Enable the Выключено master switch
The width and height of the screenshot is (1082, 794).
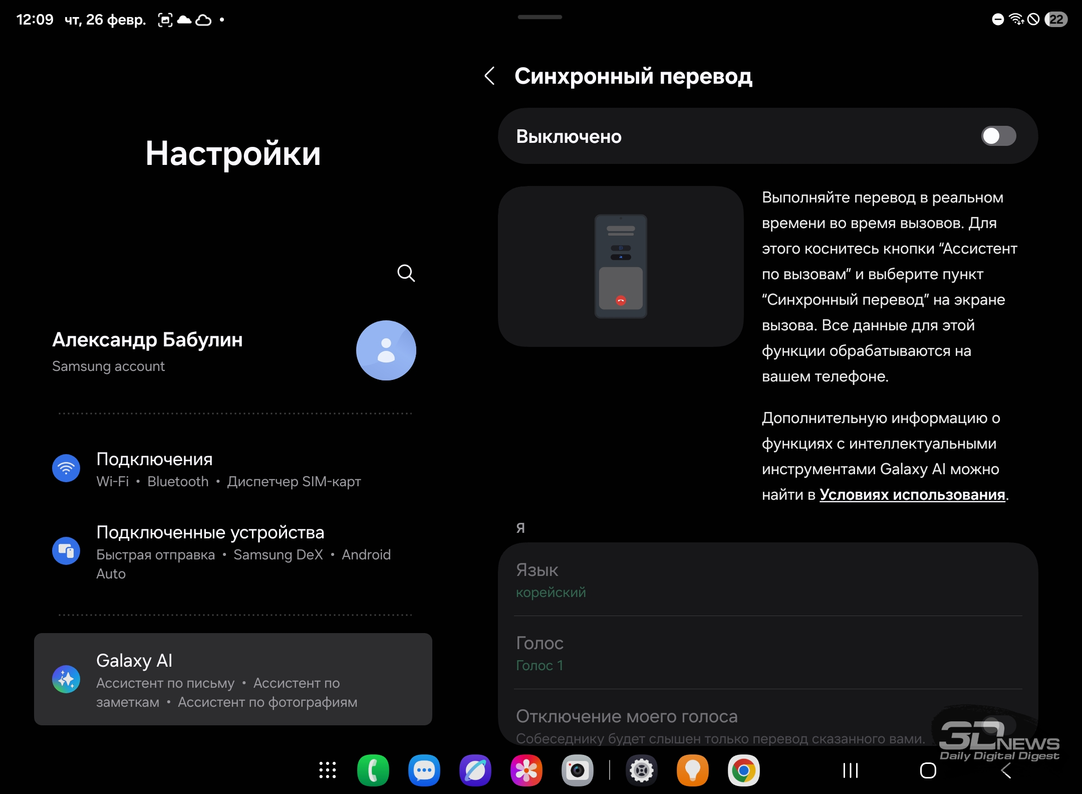998,136
